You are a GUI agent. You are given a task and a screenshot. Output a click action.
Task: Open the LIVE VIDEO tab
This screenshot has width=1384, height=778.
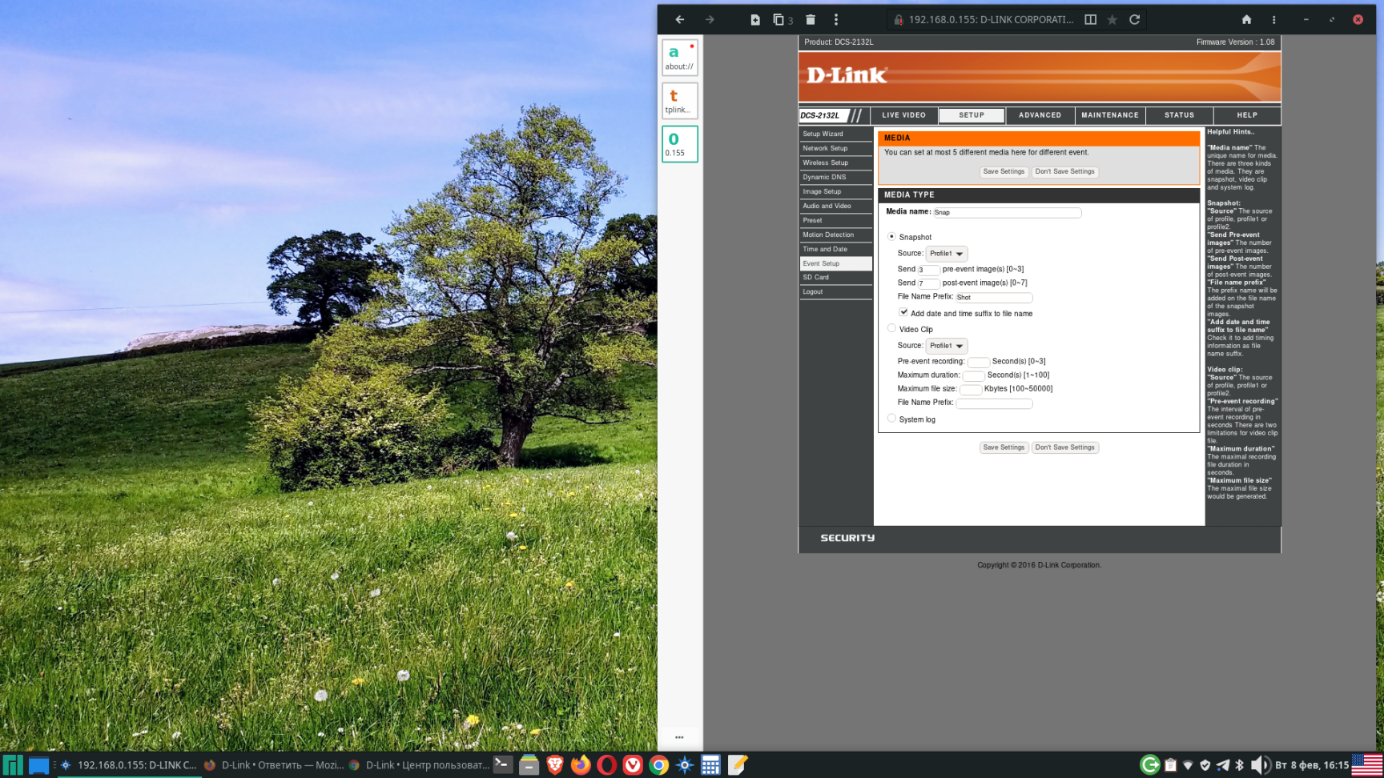(x=903, y=115)
